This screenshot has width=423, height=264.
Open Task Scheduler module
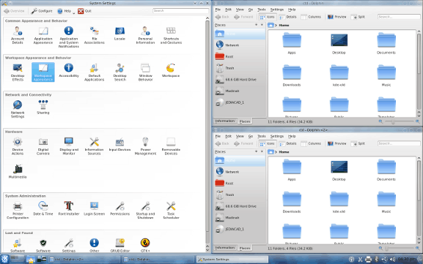tap(171, 210)
